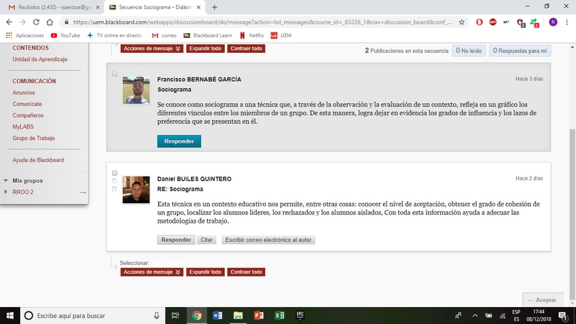Expand the RROO 2 group
The width and height of the screenshot is (576, 324).
coord(5,192)
